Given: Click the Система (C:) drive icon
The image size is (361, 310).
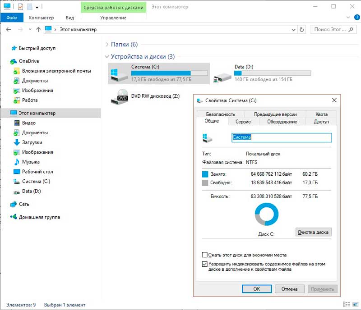Looking at the screenshot, I should click(x=118, y=74).
